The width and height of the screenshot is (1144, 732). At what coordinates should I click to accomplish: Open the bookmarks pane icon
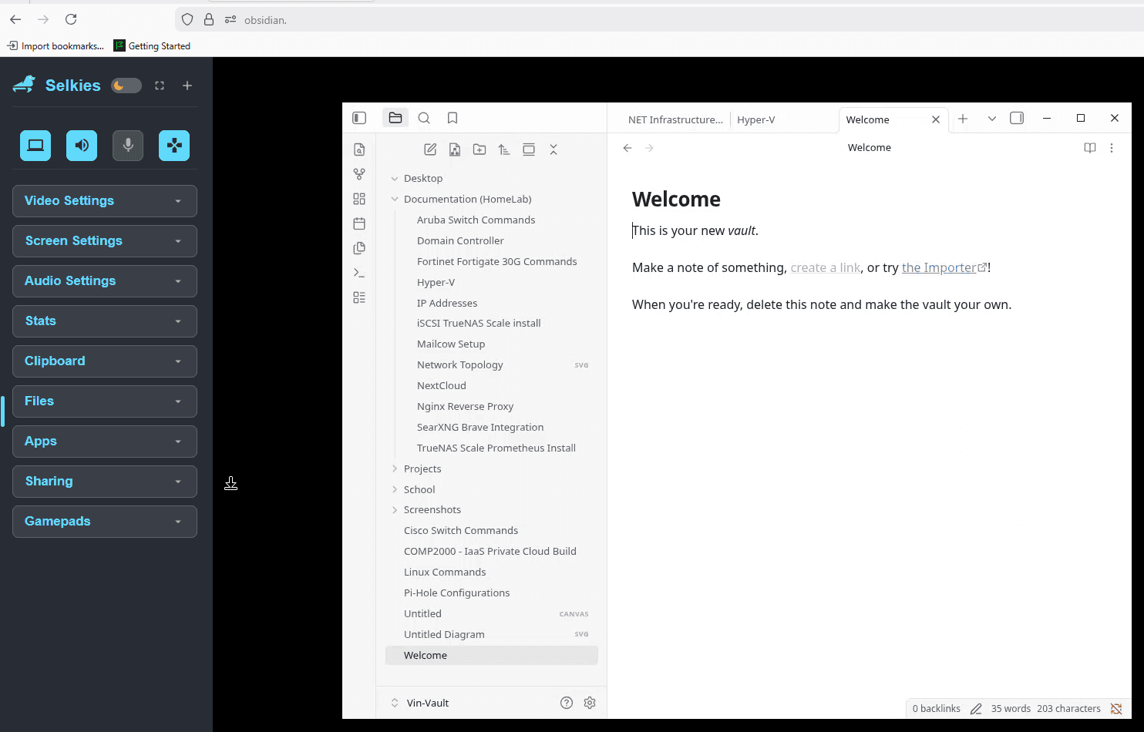453,118
